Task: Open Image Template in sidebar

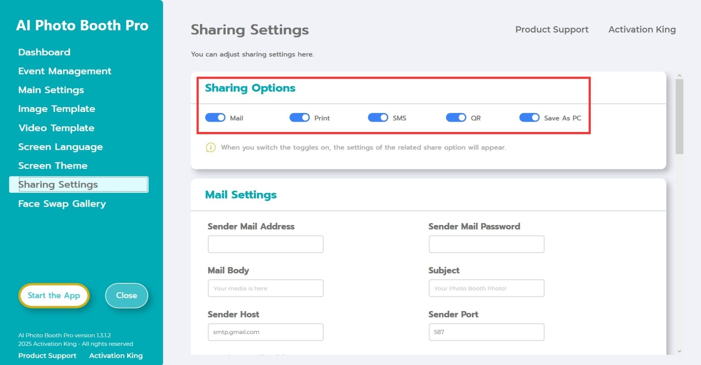Action: coord(57,109)
